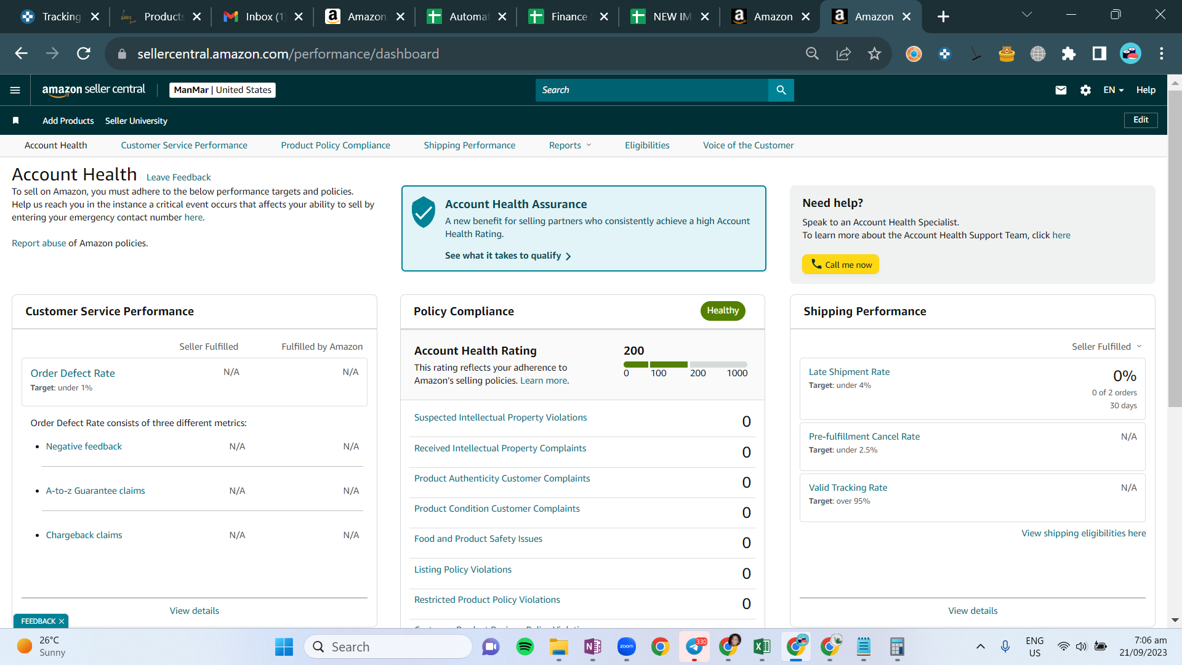Toggle the browser side panel icon
The height and width of the screenshot is (665, 1182).
pos(1100,54)
